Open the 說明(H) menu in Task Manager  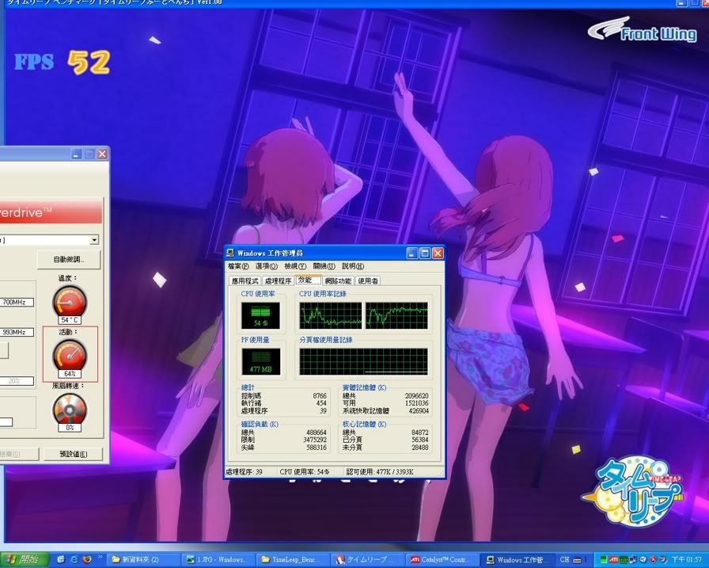click(353, 266)
